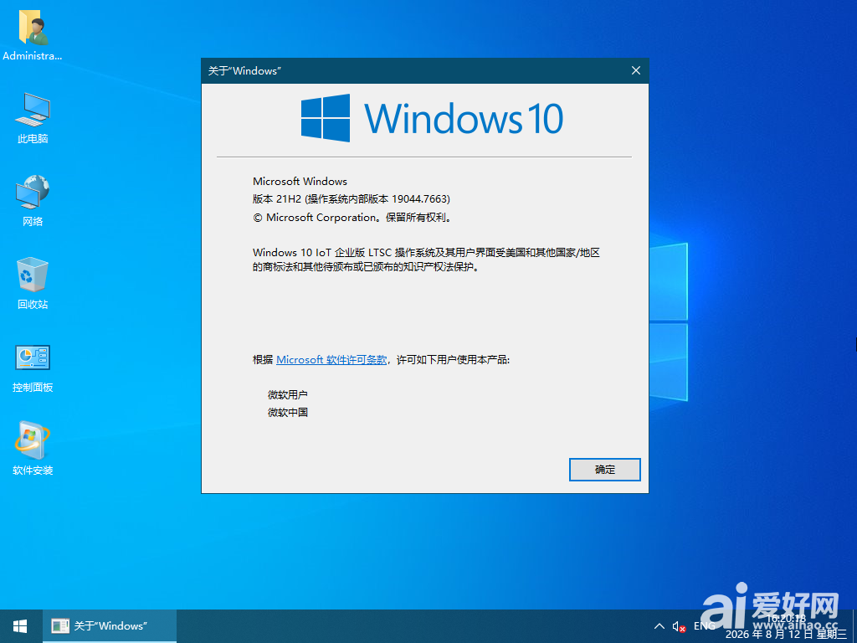Click the ENG language indicator

coord(704,626)
